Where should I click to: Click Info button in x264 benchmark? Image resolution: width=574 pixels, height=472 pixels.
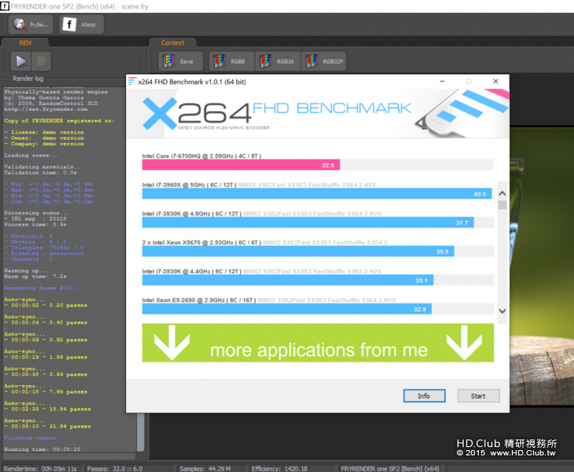coord(423,396)
